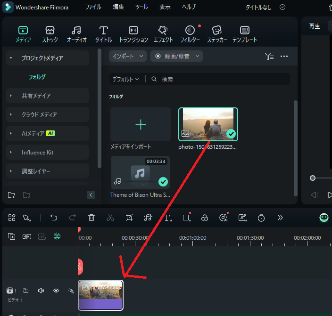Image resolution: width=332 pixels, height=316 pixels.
Task: Open the ヘルプ menu
Action: pyautogui.click(x=189, y=7)
